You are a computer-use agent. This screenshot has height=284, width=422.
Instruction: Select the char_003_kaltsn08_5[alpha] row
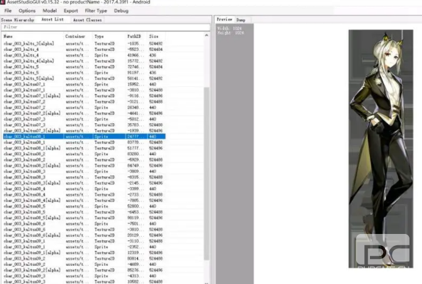point(84,218)
